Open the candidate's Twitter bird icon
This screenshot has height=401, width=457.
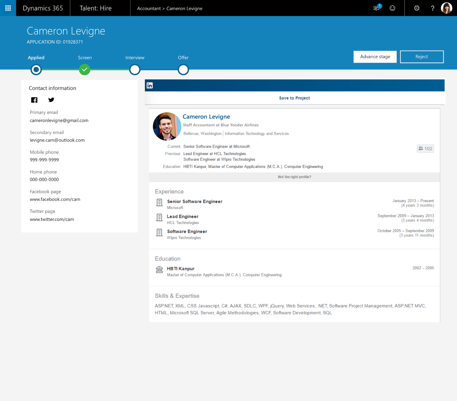(51, 100)
